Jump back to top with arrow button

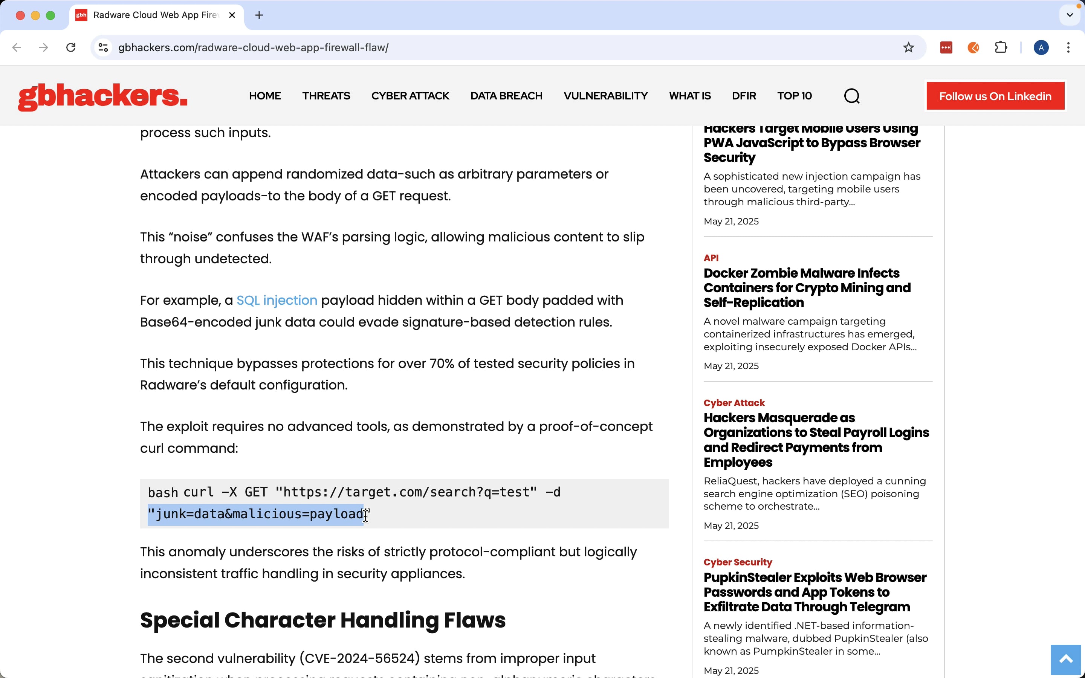pos(1066,659)
